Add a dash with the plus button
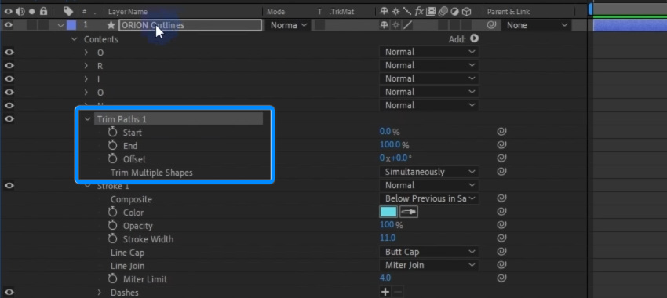 click(x=385, y=292)
